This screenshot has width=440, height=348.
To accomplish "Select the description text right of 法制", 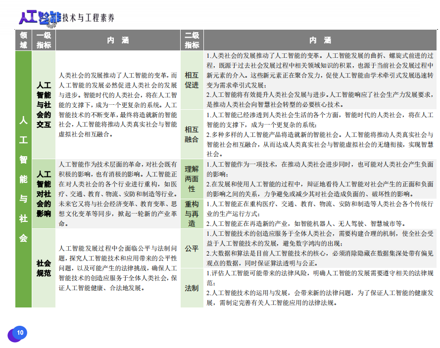I will (320, 288).
